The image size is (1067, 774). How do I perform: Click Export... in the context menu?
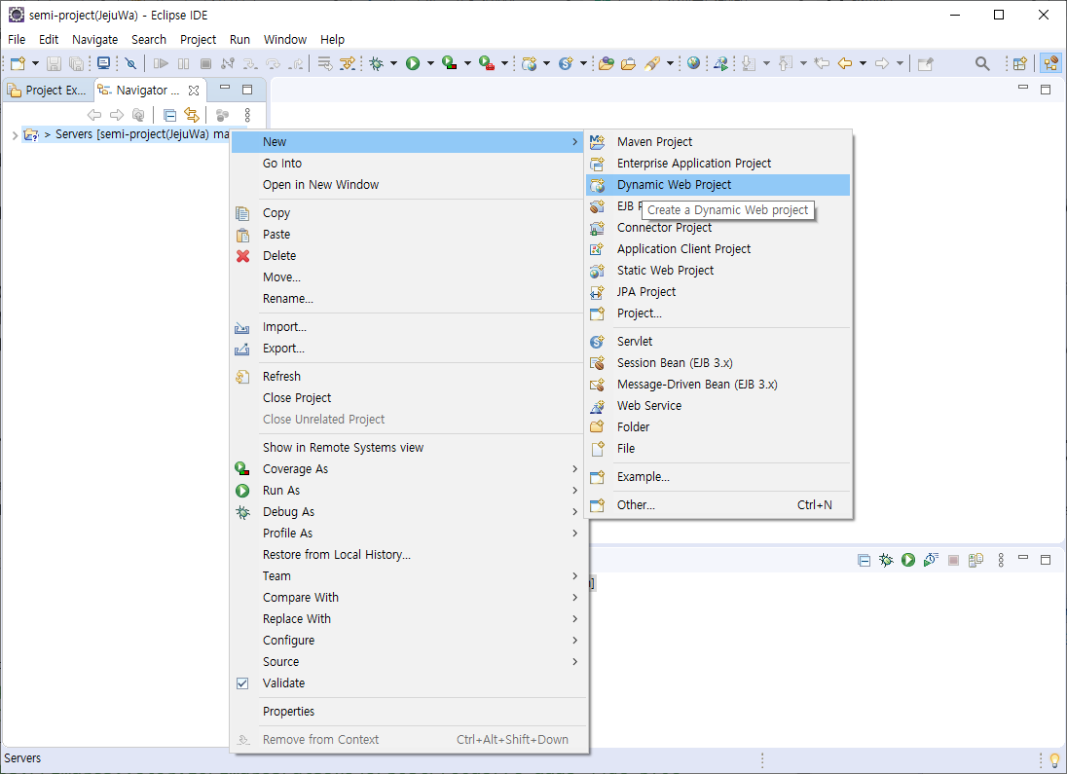408,349
